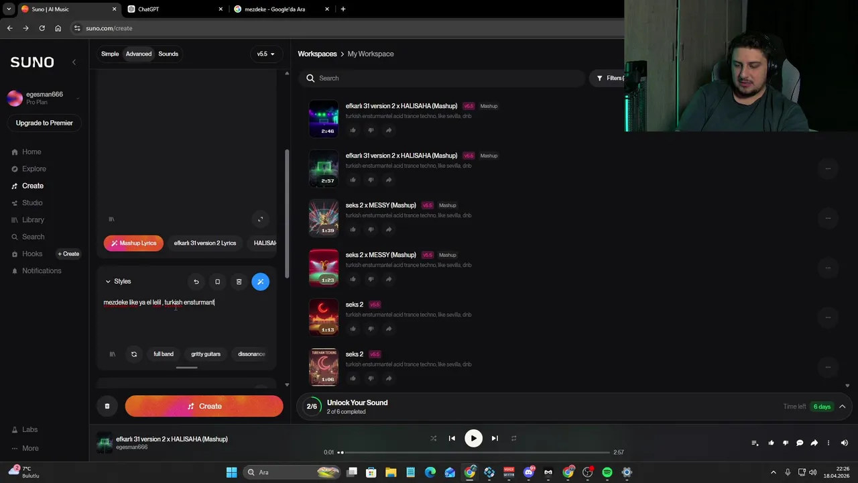Select the efkarlı 31 version 2 Lyrics chip

pos(204,243)
